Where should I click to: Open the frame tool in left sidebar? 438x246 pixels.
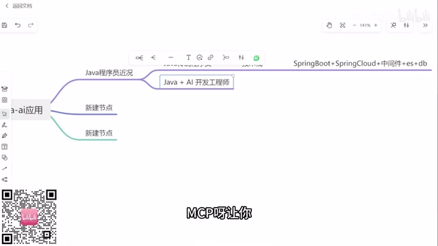click(x=5, y=100)
